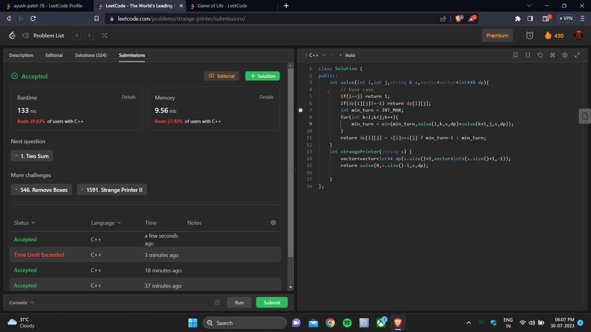Open the timer clock icon

529,35
